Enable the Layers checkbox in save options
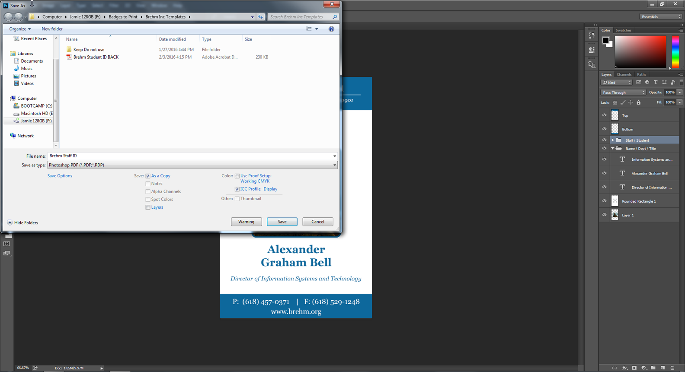This screenshot has height=372, width=685. [148, 207]
